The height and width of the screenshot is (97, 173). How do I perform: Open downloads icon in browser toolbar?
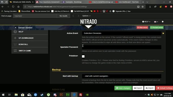click(x=150, y=7)
